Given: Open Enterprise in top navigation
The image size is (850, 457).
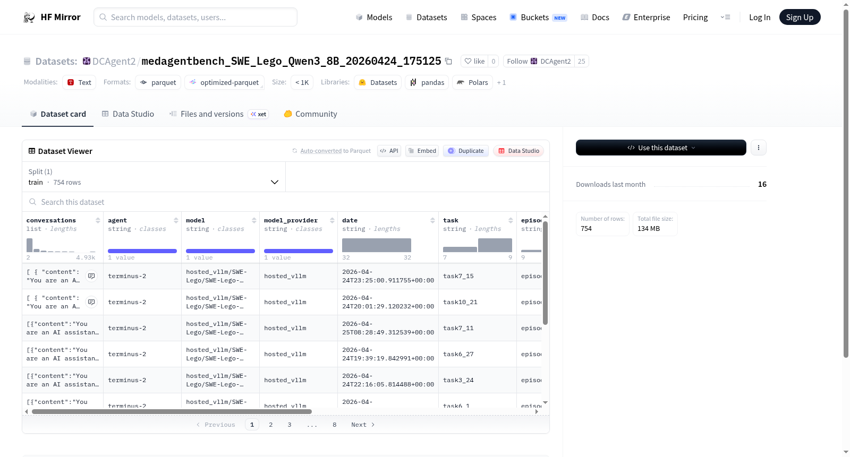Looking at the screenshot, I should pos(646,17).
